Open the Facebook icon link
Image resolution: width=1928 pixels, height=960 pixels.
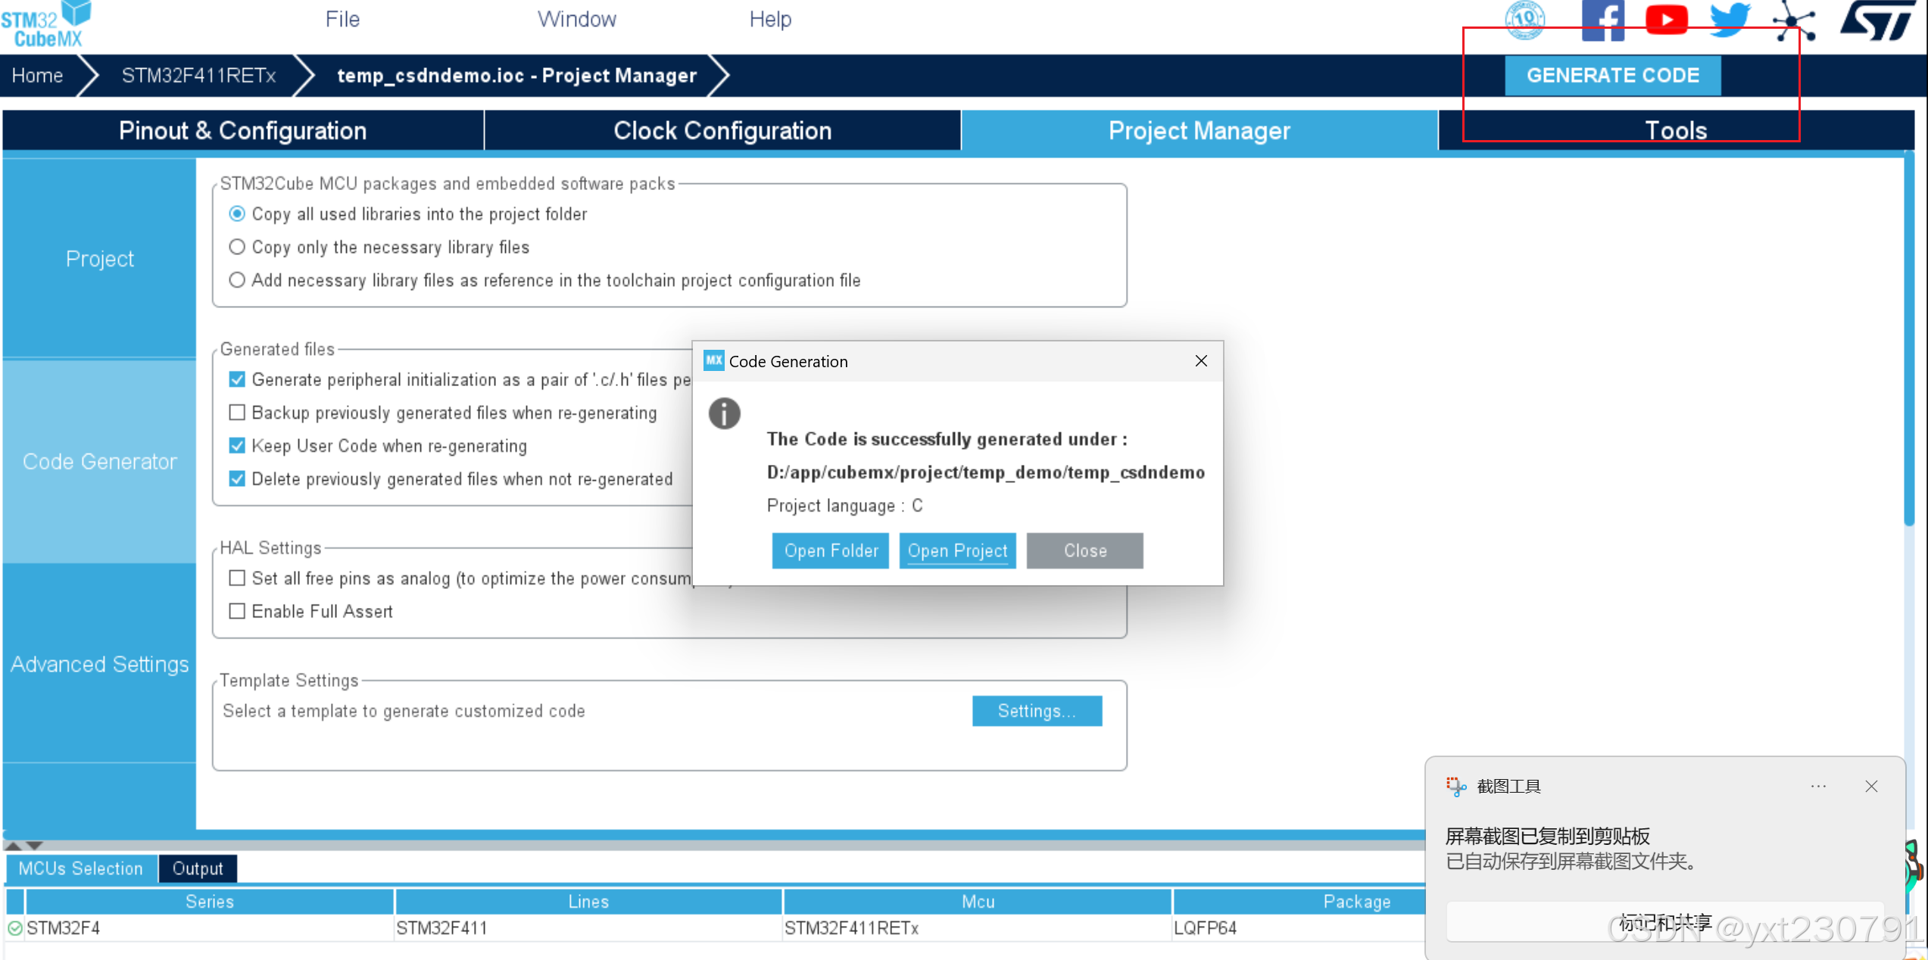[1602, 20]
